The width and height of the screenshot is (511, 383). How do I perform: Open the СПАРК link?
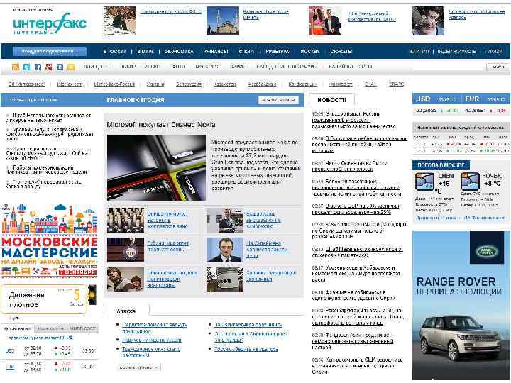396,84
